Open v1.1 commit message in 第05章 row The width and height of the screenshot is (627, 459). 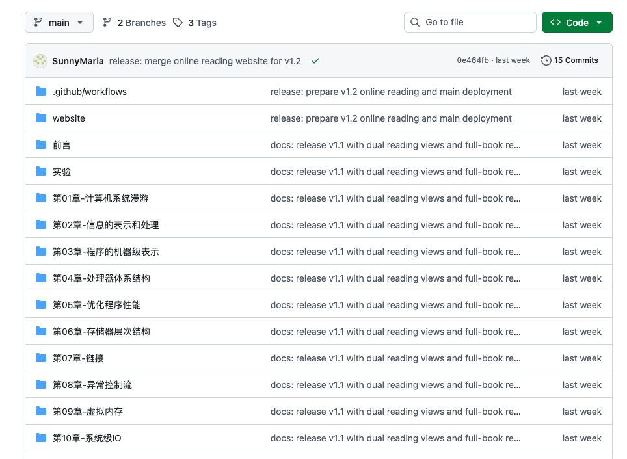click(395, 305)
